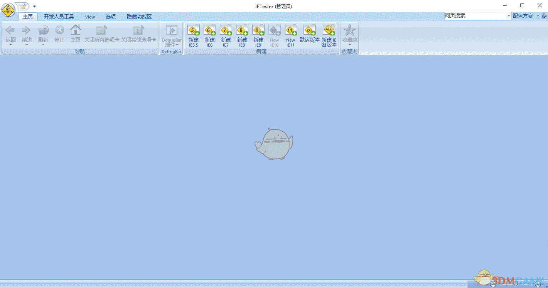
Task: Create tabs for all IE versions (新建IE各版本)
Action: pos(329,35)
